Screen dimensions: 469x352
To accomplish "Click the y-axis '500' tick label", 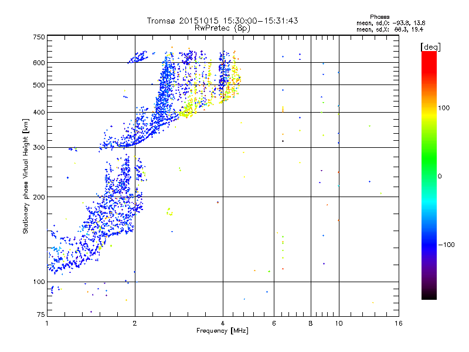I will pyautogui.click(x=39, y=85).
